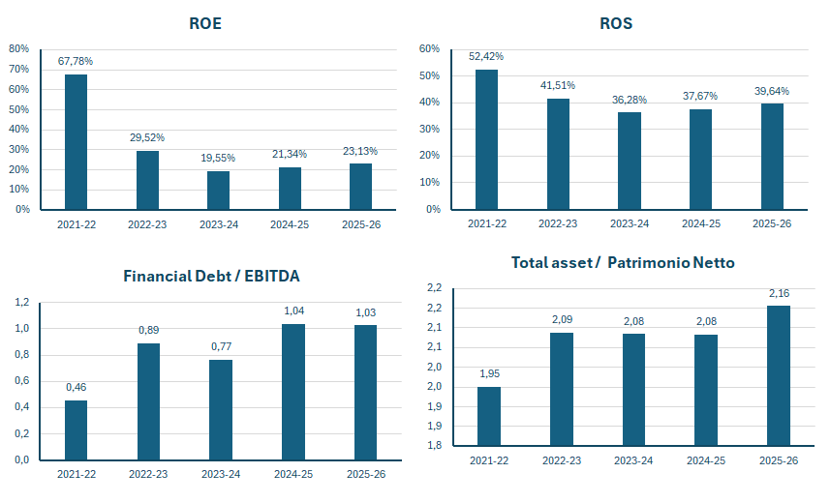Image resolution: width=830 pixels, height=503 pixels.
Task: Click the 2022-23 label in the Total asset chart
Action: point(562,460)
